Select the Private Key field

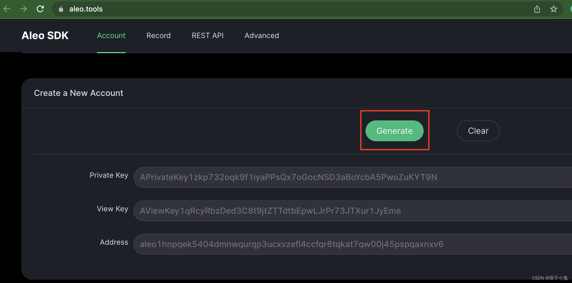click(x=353, y=177)
